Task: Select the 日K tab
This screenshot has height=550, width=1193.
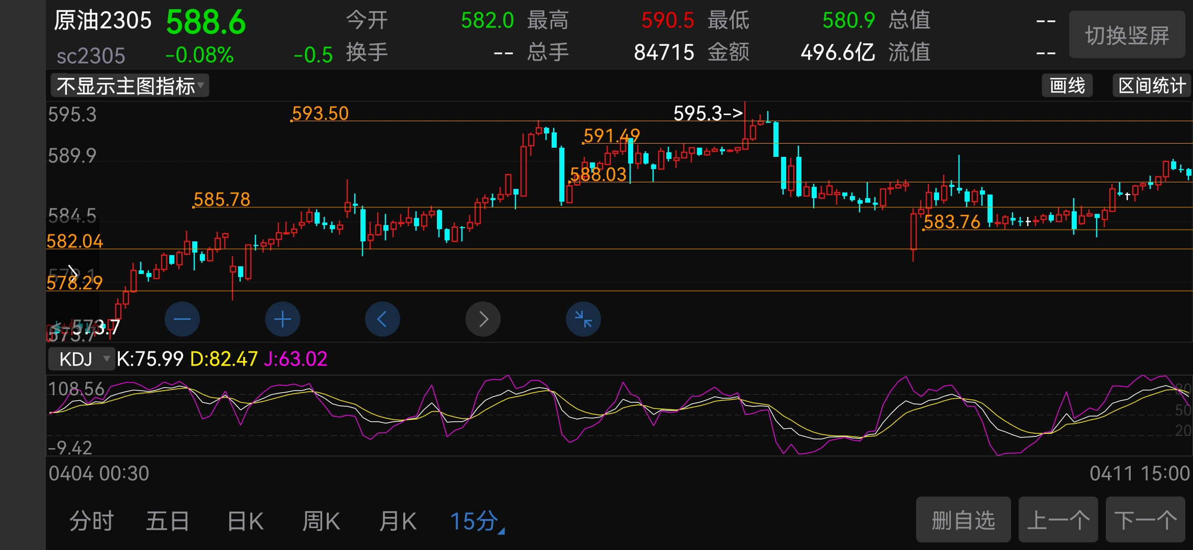Action: 245,521
